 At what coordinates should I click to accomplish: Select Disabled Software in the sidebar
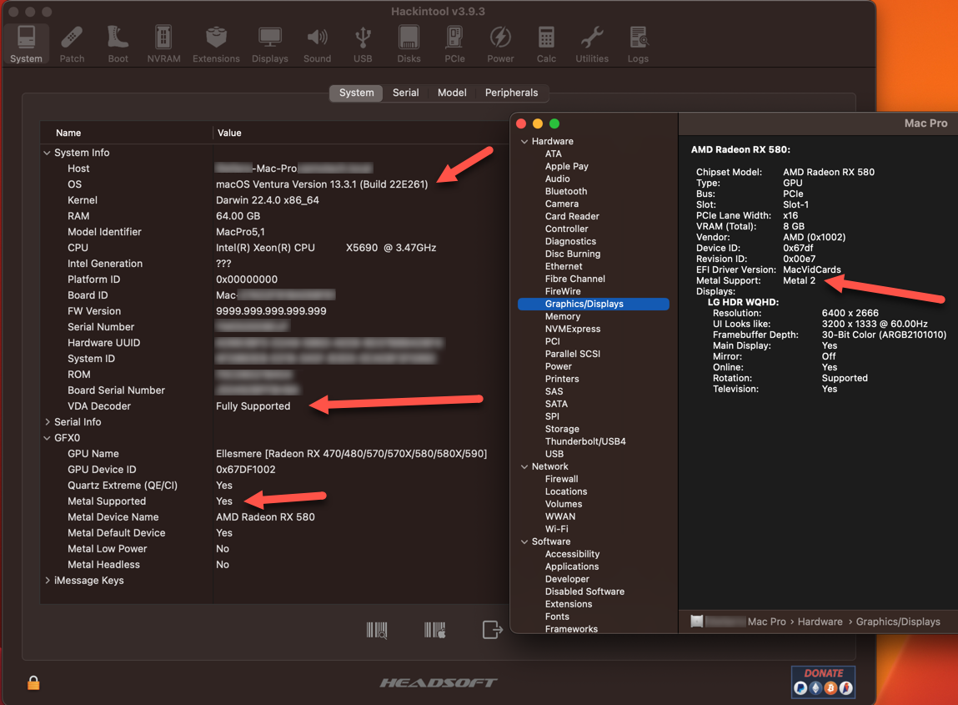pos(584,592)
